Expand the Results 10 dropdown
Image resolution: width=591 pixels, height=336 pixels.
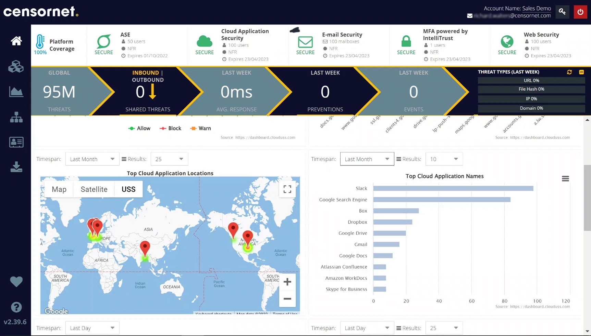pos(444,159)
